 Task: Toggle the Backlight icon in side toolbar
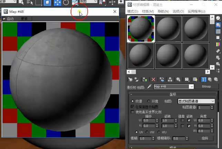(x=218, y=25)
